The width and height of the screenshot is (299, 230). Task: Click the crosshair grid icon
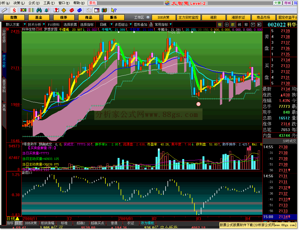coord(227,25)
